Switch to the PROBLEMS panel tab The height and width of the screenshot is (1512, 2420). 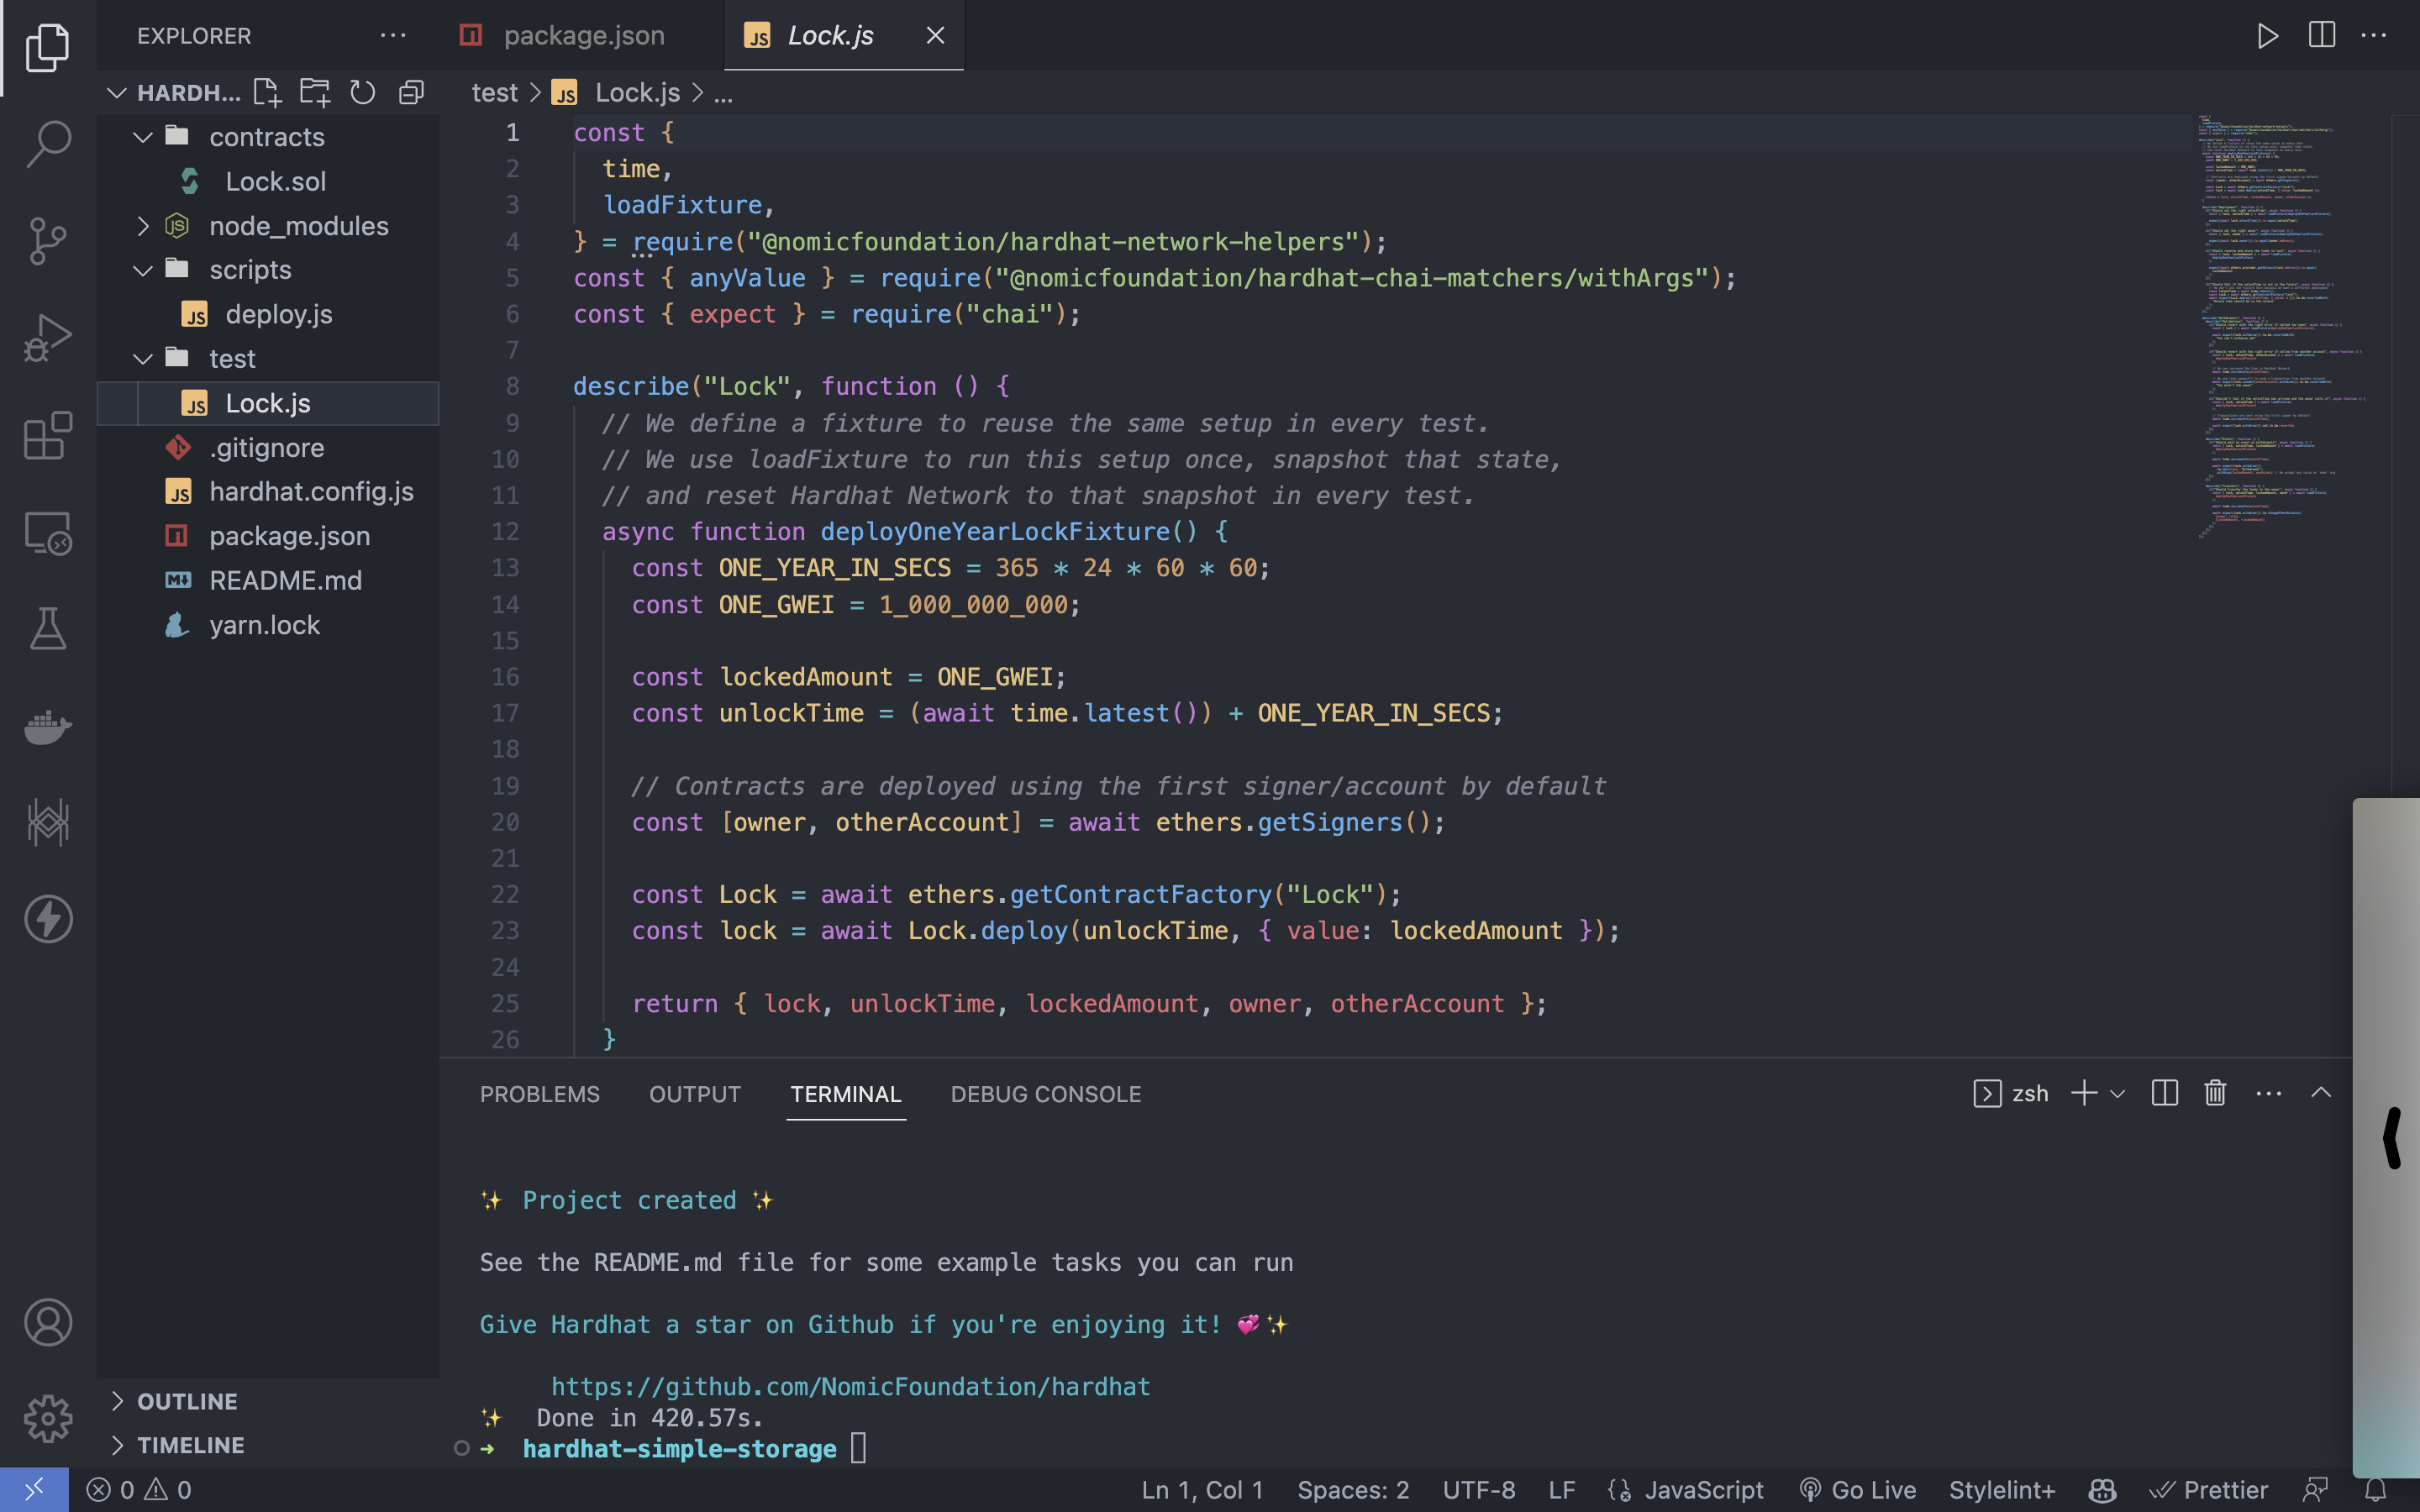540,1094
